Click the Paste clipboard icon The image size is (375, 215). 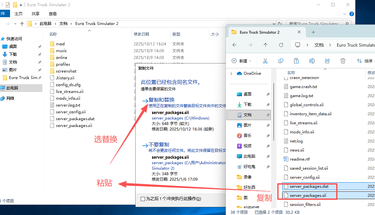coord(296,61)
